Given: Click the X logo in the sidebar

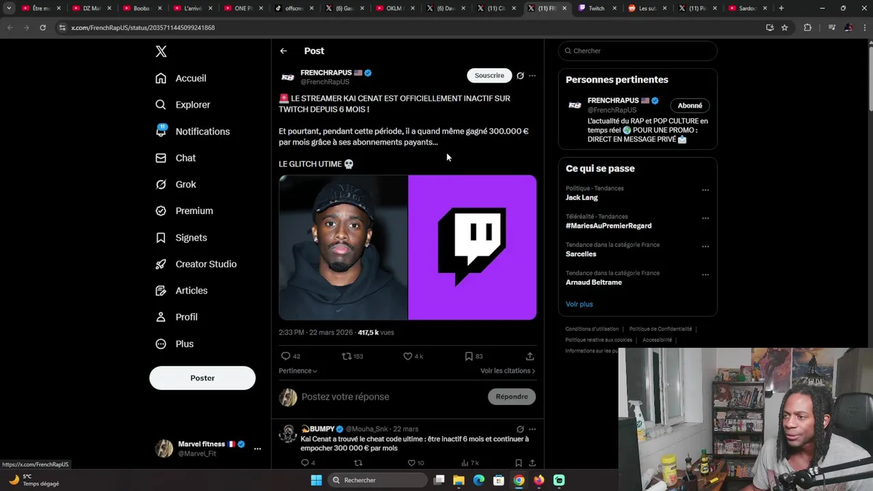Looking at the screenshot, I should click(x=161, y=51).
